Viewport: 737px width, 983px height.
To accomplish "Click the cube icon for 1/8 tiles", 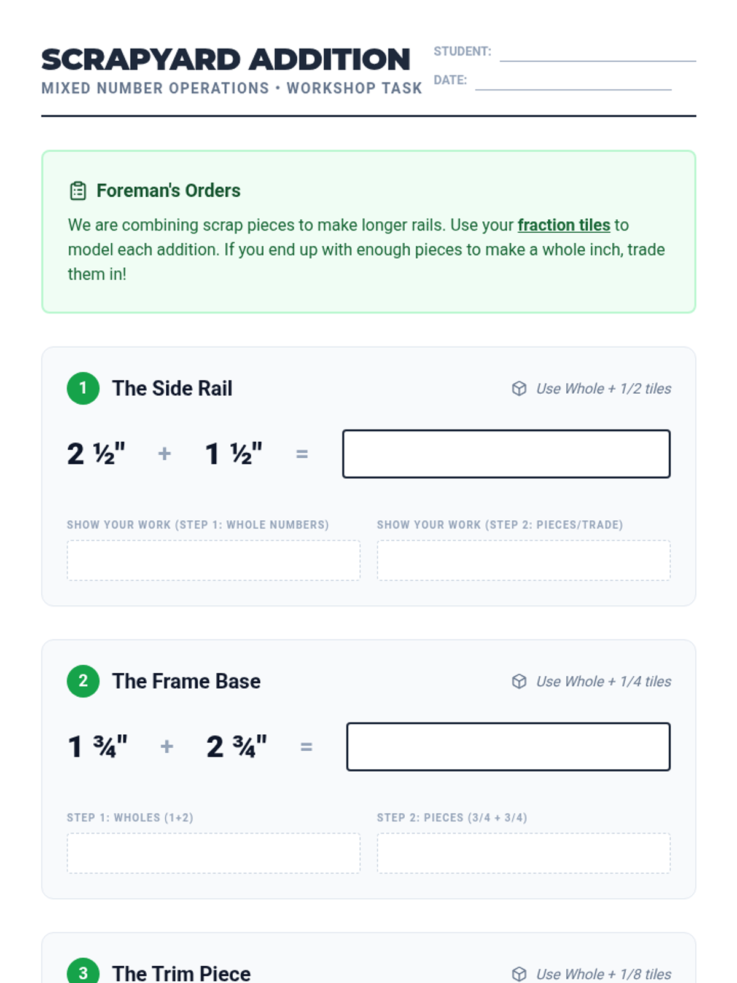I will (x=519, y=974).
